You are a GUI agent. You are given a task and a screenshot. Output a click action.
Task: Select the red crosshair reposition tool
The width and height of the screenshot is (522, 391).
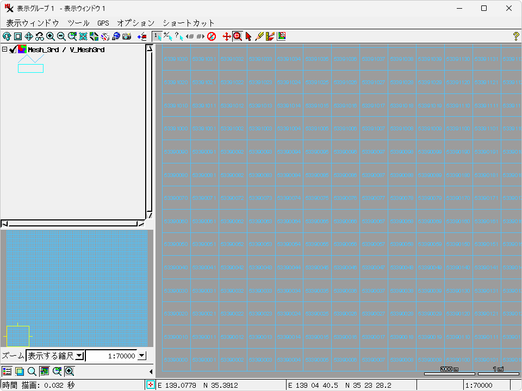click(x=227, y=36)
